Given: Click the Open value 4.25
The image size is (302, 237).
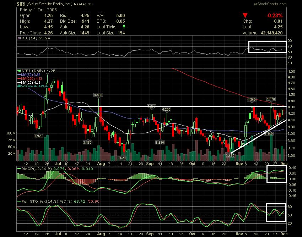Looking at the screenshot, I should click(48, 16).
